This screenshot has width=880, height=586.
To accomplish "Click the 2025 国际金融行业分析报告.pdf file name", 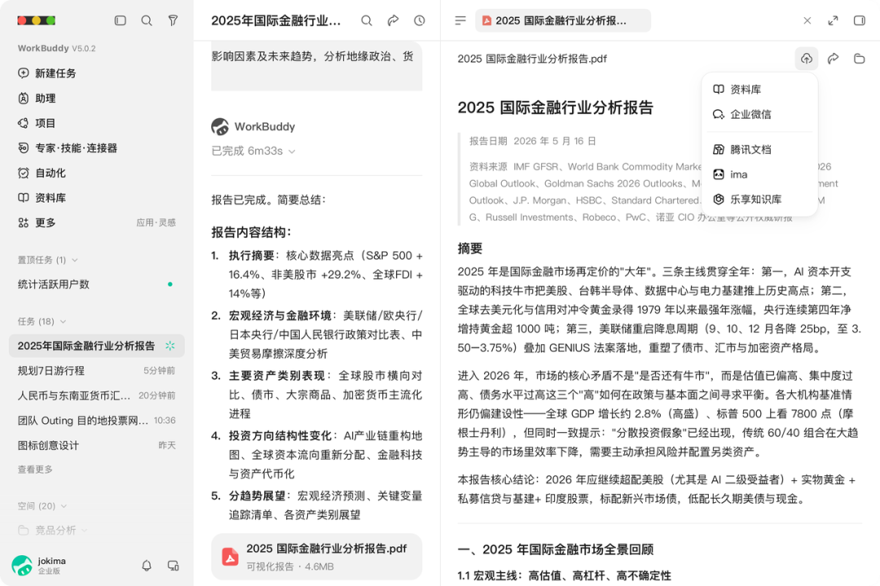I will coord(532,59).
